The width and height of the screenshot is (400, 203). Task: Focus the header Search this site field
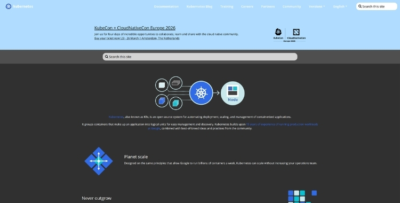[377, 6]
